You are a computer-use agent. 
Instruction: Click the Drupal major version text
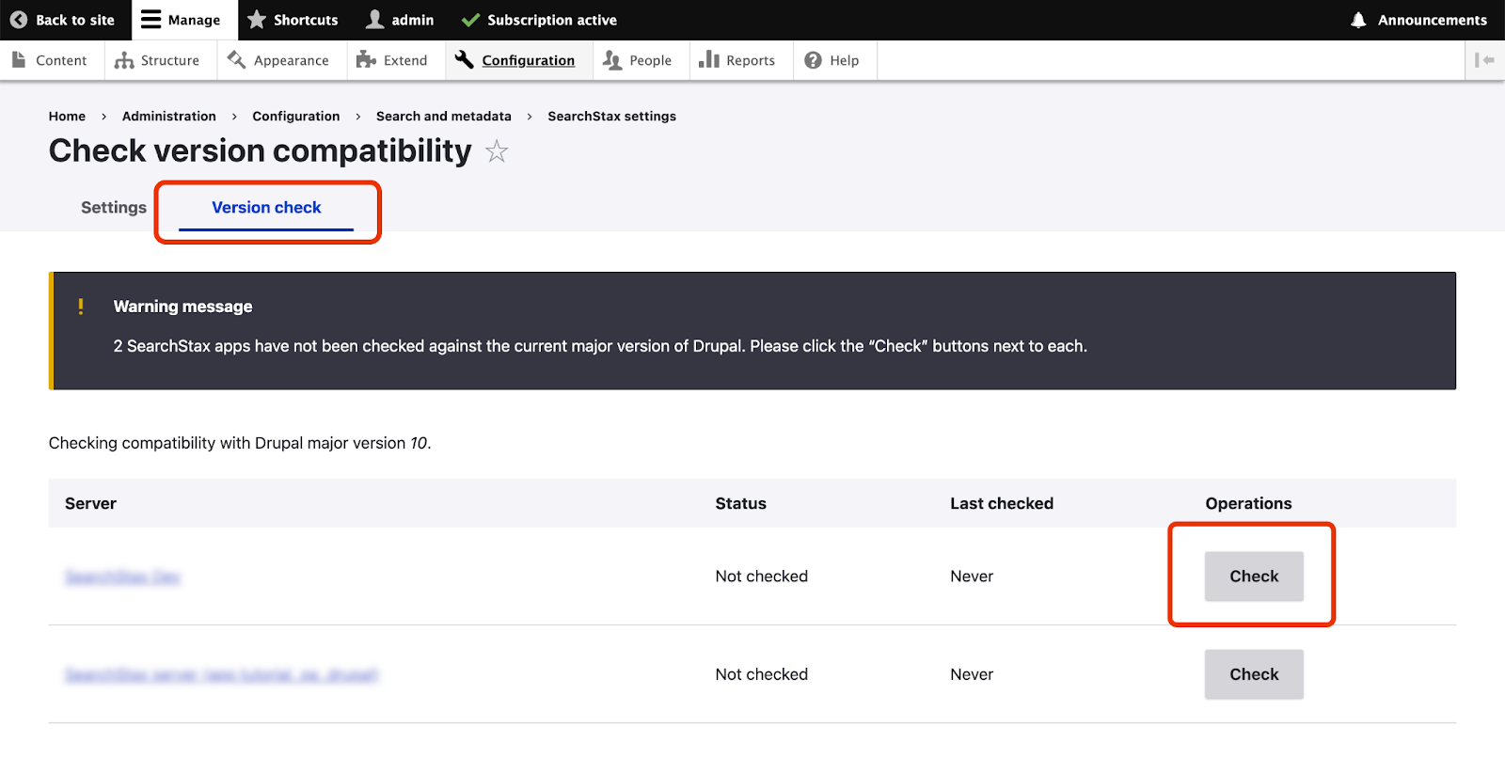240,443
